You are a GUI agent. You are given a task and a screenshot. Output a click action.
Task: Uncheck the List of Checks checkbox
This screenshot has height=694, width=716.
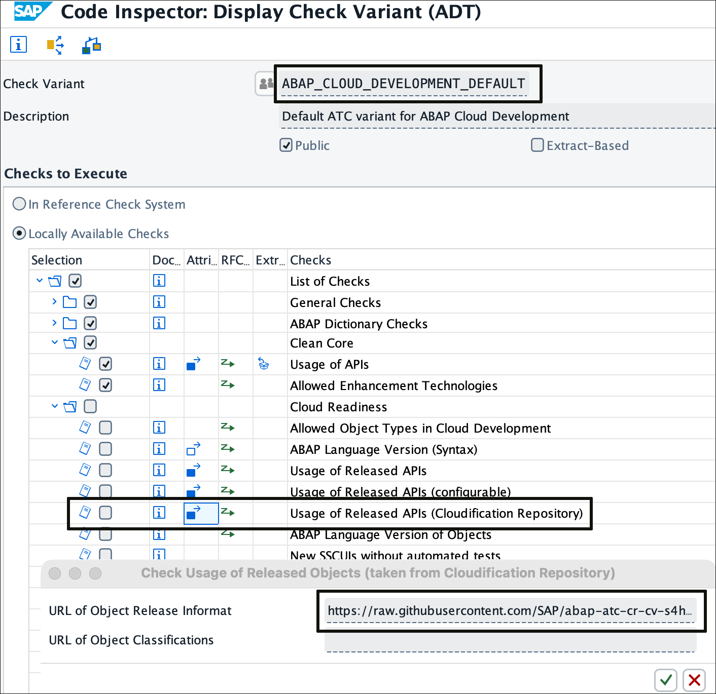coord(75,281)
